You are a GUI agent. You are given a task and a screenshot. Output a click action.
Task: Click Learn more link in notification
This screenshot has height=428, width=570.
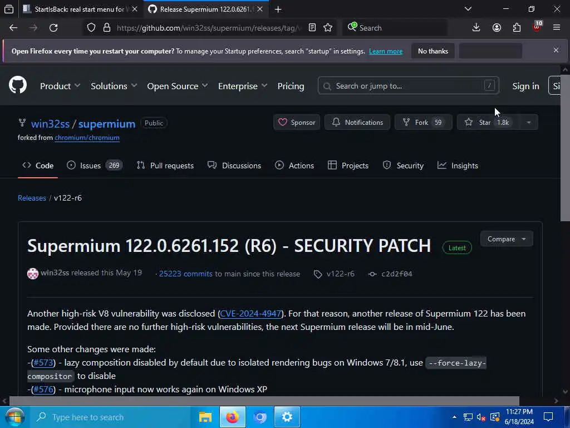(x=386, y=51)
